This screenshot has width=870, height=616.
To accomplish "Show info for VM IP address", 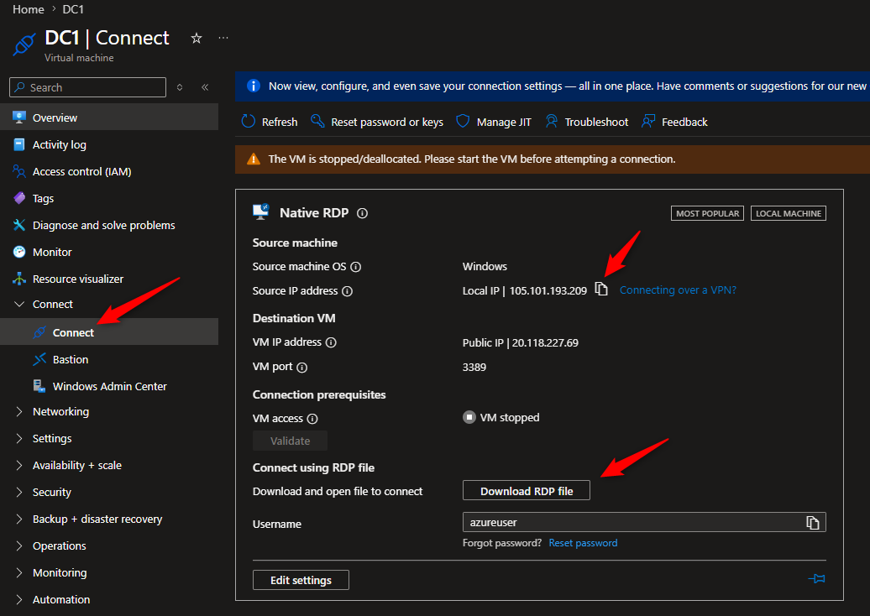I will (331, 342).
